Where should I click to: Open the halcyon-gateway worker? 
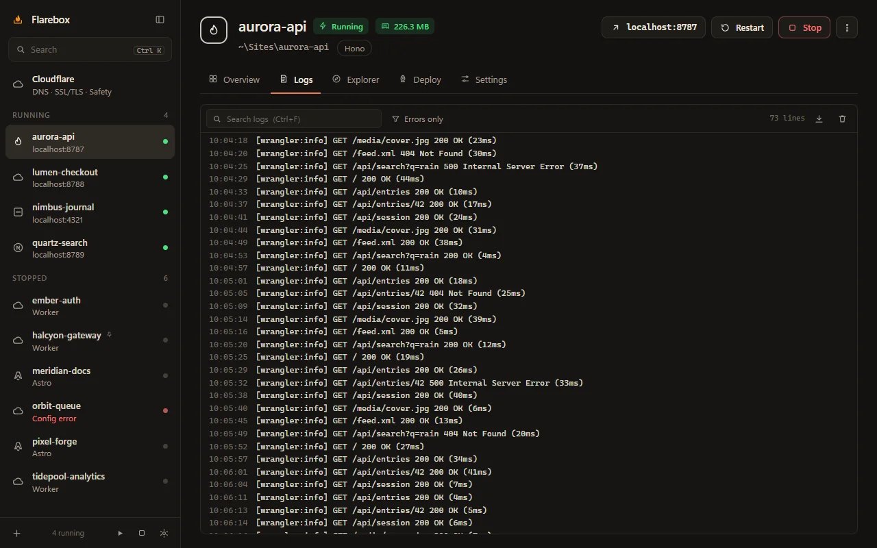coord(90,341)
